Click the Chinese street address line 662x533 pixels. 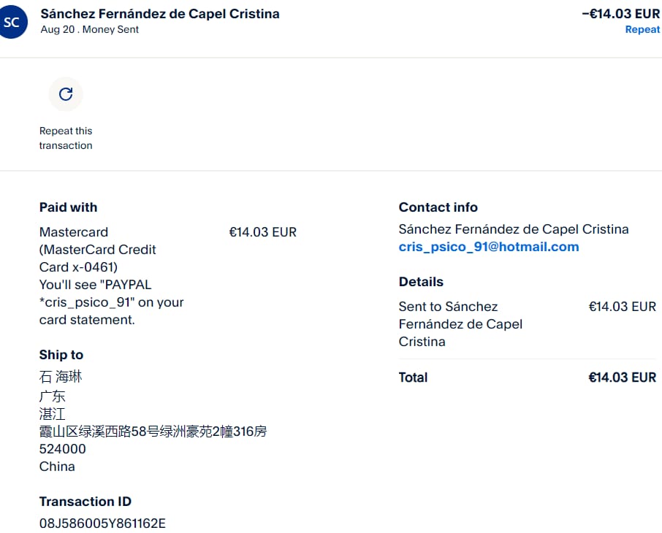click(153, 432)
